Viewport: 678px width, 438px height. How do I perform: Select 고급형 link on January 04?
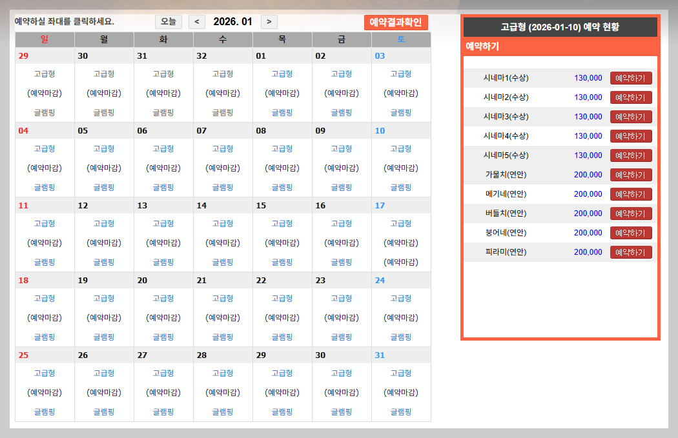pos(45,148)
